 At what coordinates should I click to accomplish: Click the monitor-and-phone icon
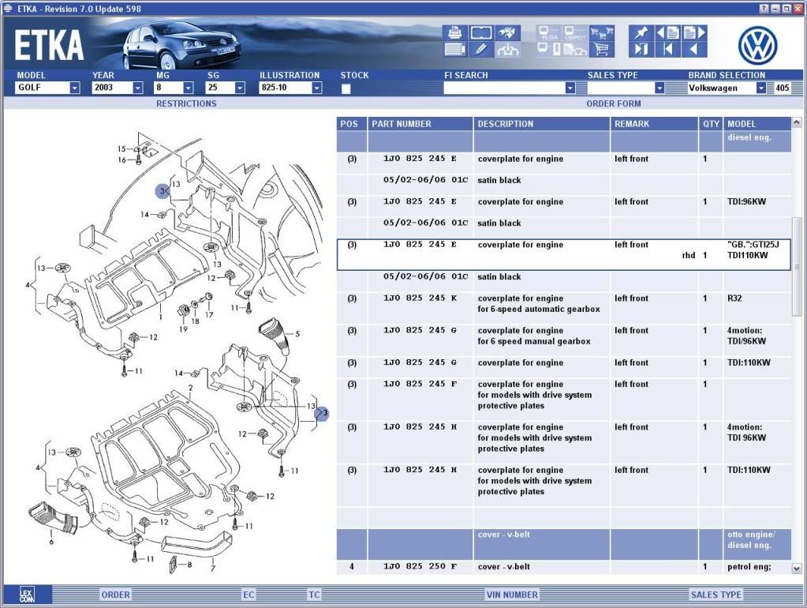pos(548,50)
